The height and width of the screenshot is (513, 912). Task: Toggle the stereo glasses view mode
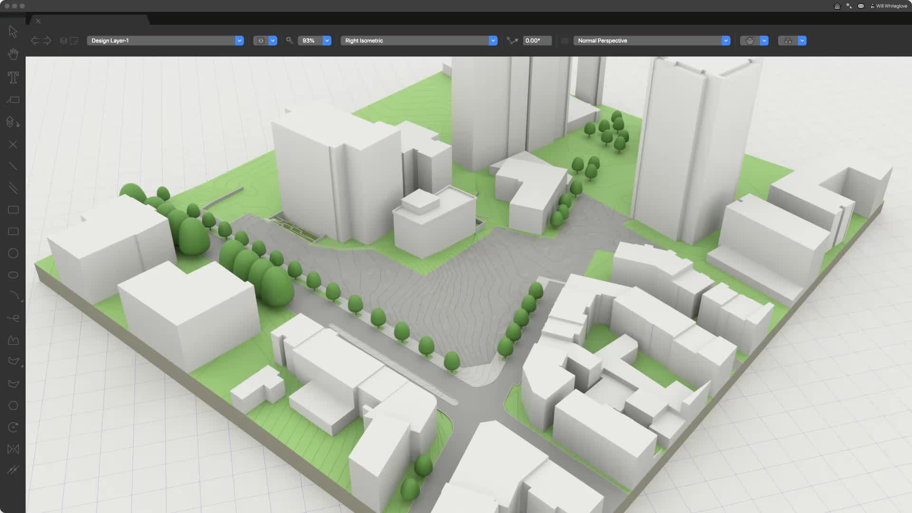[788, 40]
